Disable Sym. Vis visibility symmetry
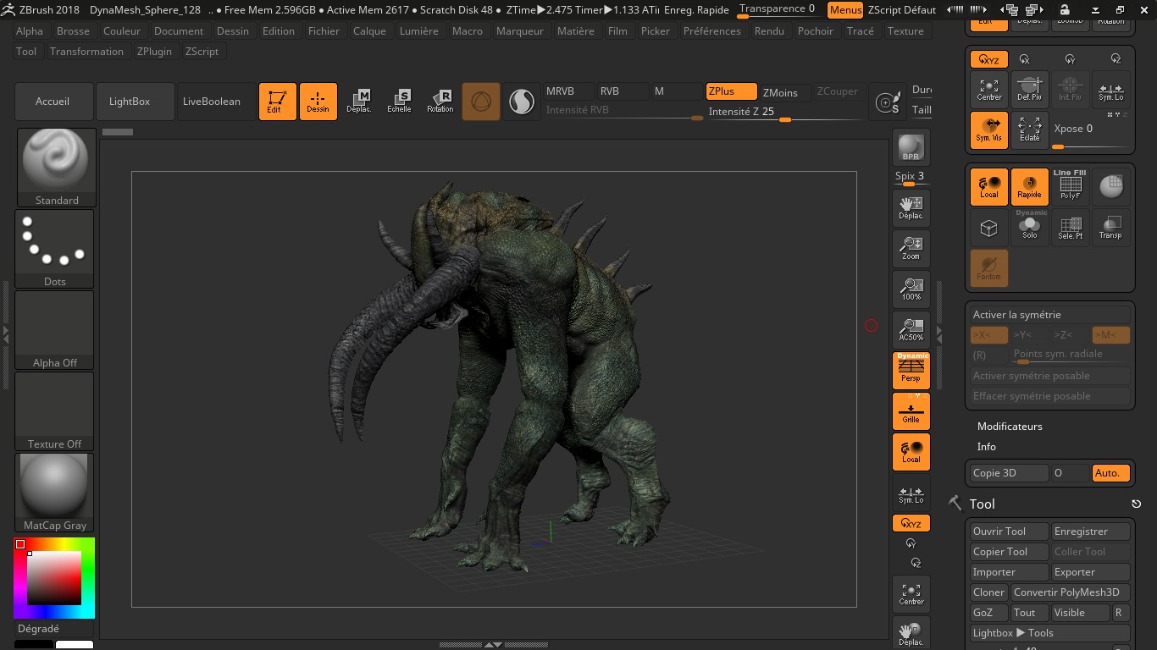The height and width of the screenshot is (650, 1157). [988, 129]
